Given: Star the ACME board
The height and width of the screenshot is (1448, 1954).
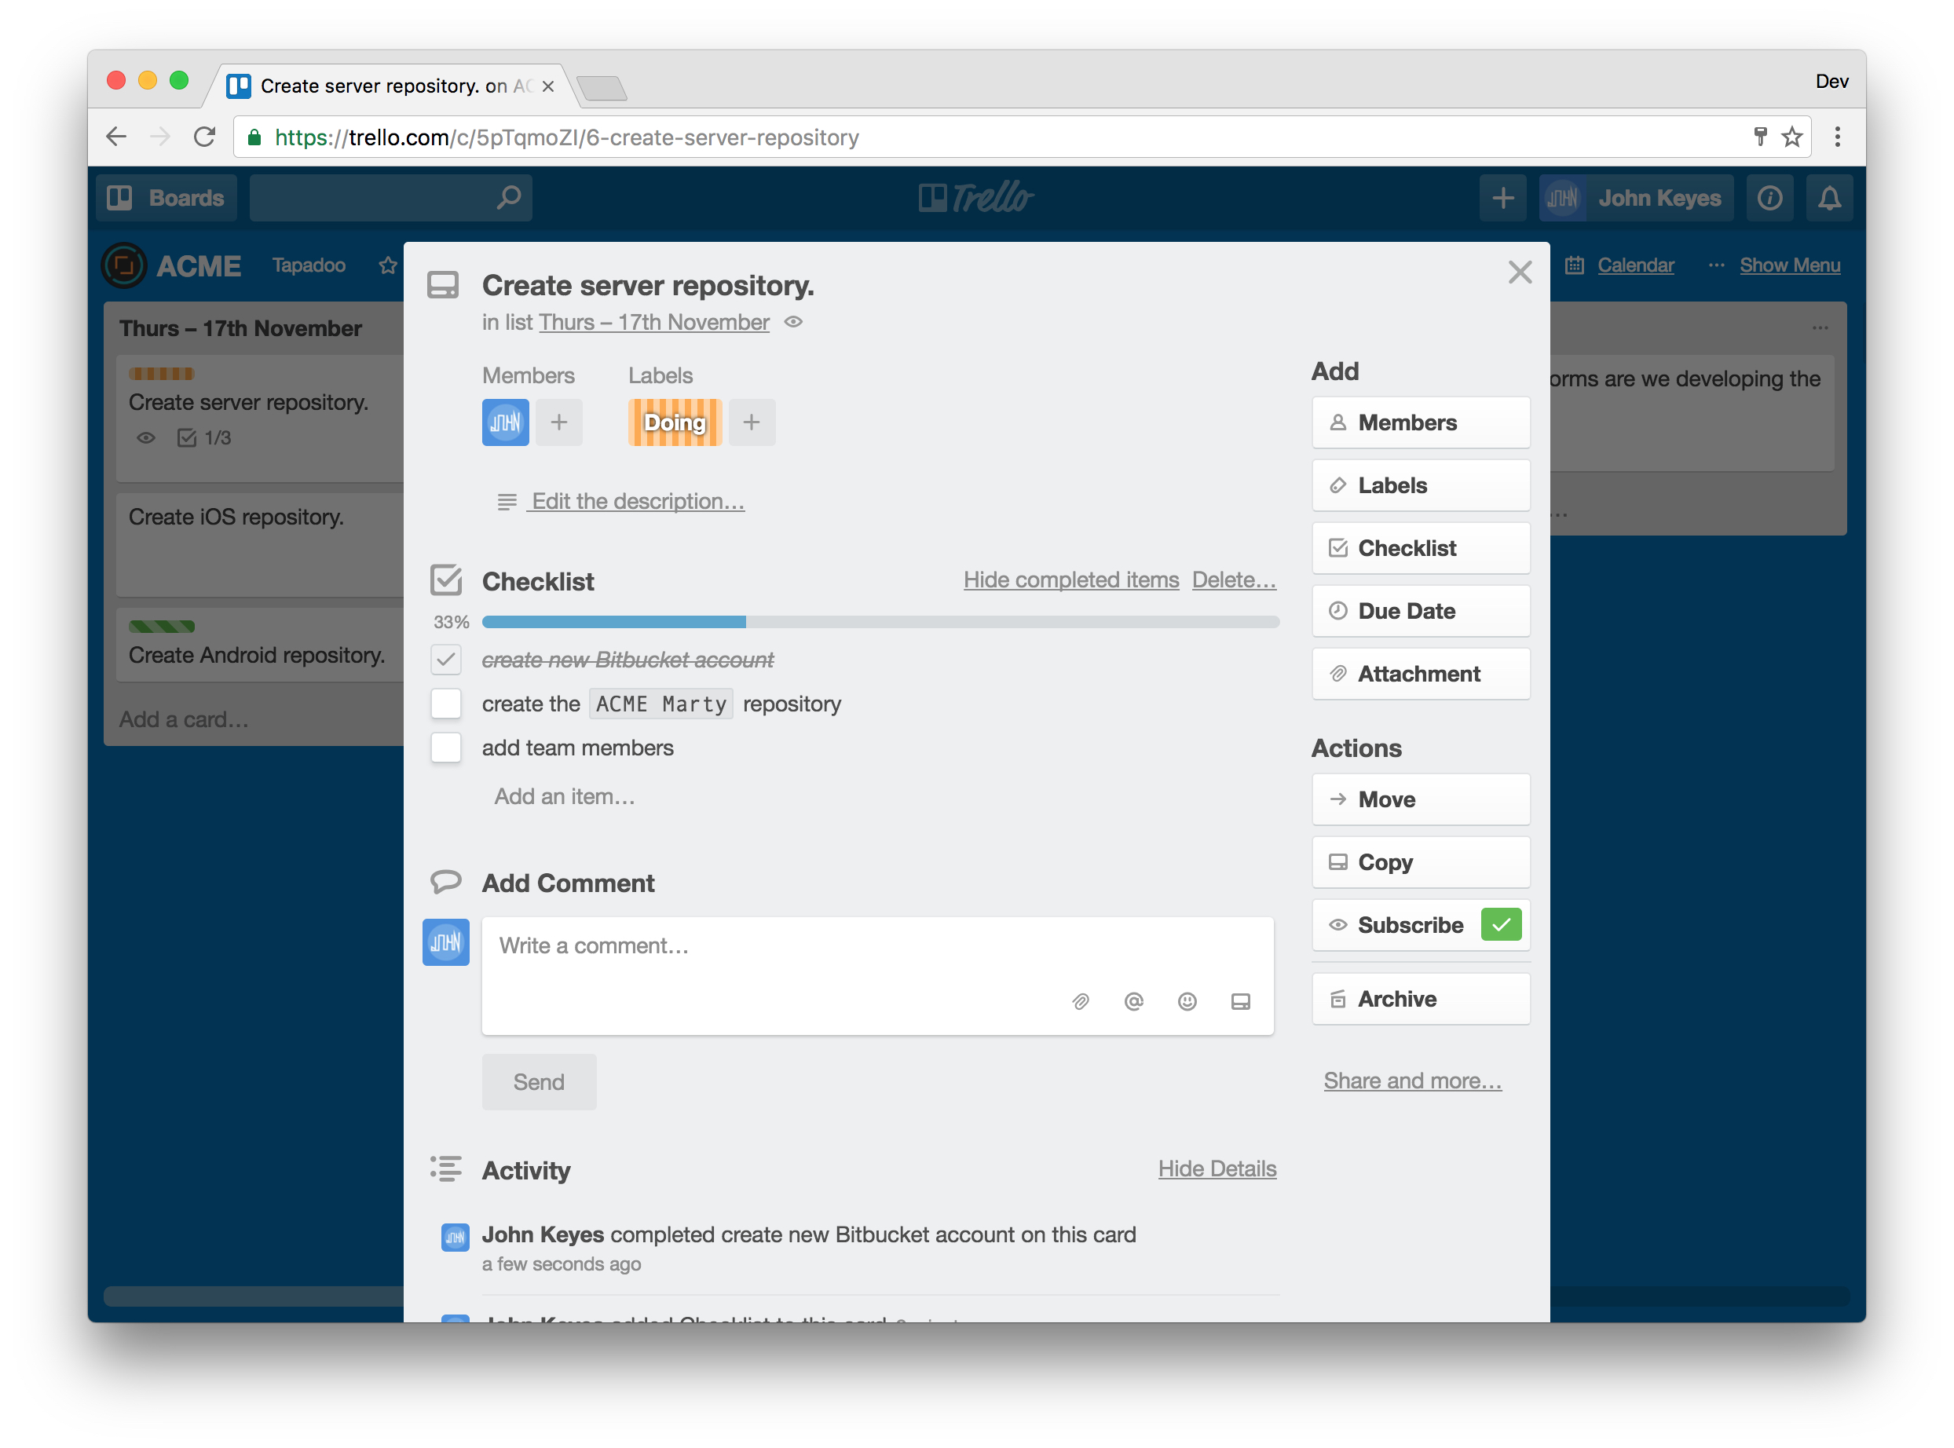Looking at the screenshot, I should (387, 265).
